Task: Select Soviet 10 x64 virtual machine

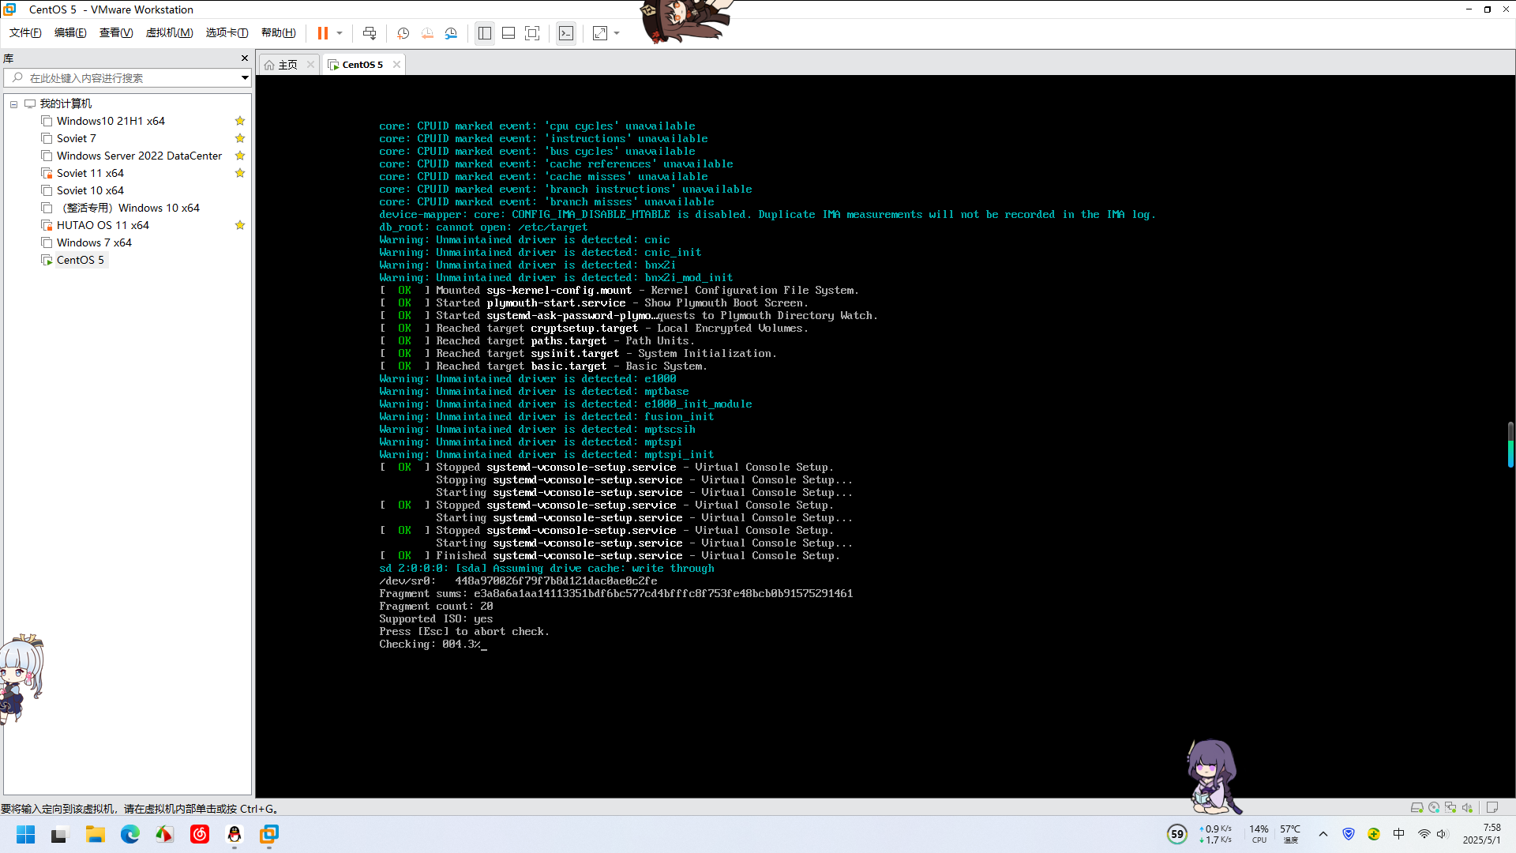Action: click(90, 190)
